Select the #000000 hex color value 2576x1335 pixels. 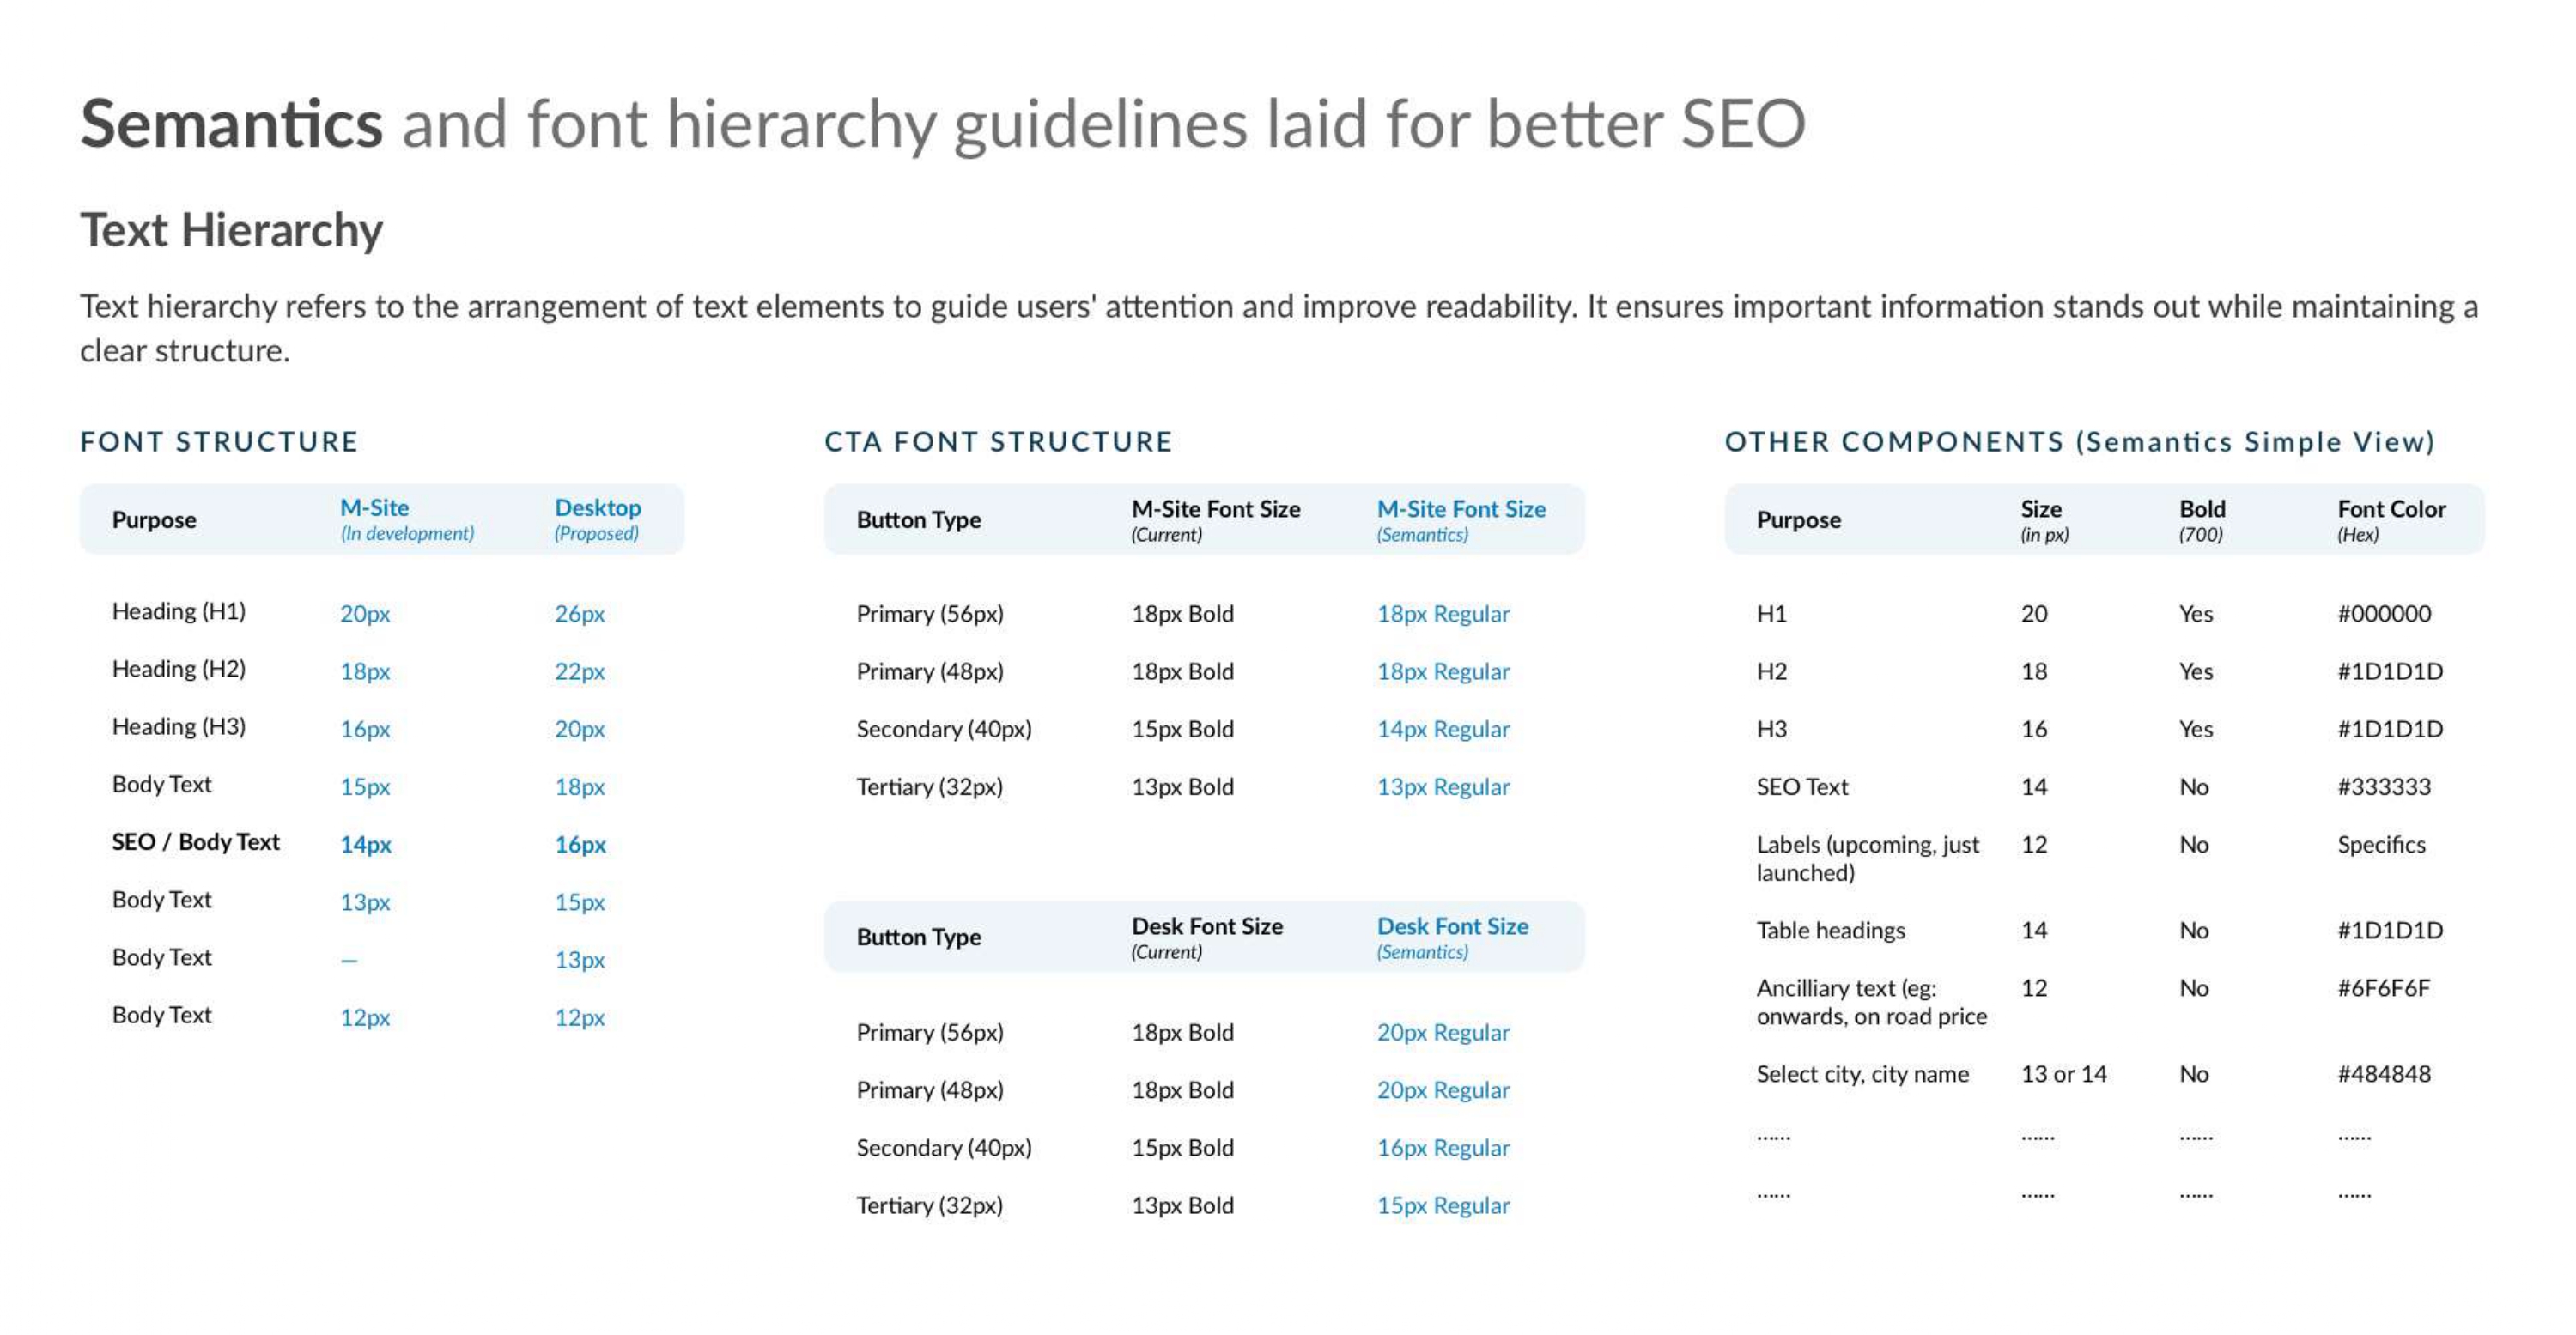[2384, 613]
